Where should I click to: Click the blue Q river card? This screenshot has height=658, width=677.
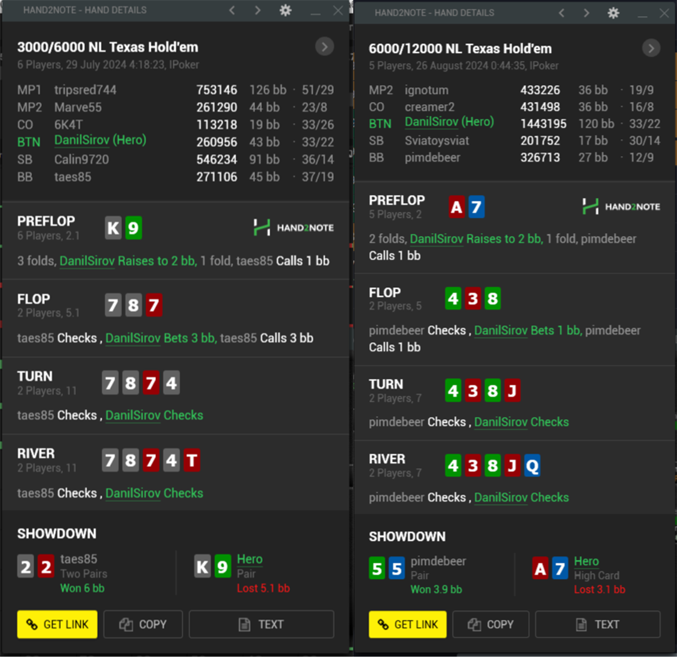[x=532, y=466]
